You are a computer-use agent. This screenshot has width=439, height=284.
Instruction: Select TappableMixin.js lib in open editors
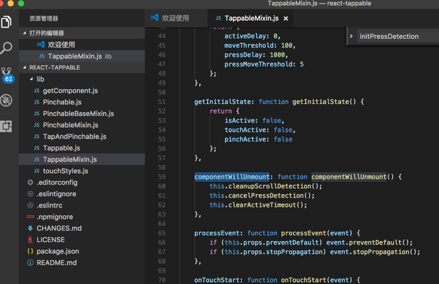[x=82, y=56]
